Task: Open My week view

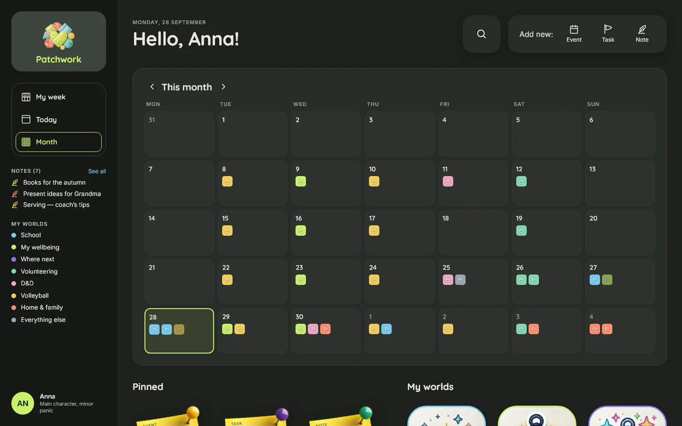Action: (x=59, y=97)
